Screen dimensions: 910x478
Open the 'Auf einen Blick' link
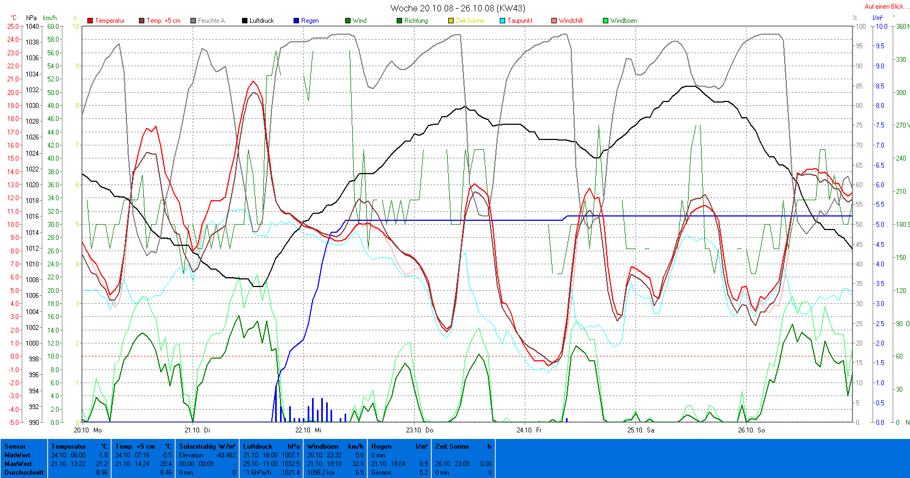[x=883, y=7]
